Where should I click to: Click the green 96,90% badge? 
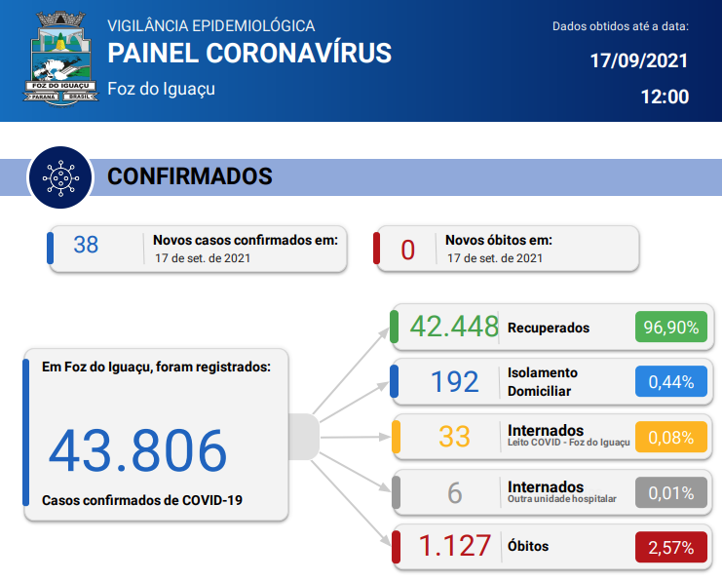click(x=671, y=327)
